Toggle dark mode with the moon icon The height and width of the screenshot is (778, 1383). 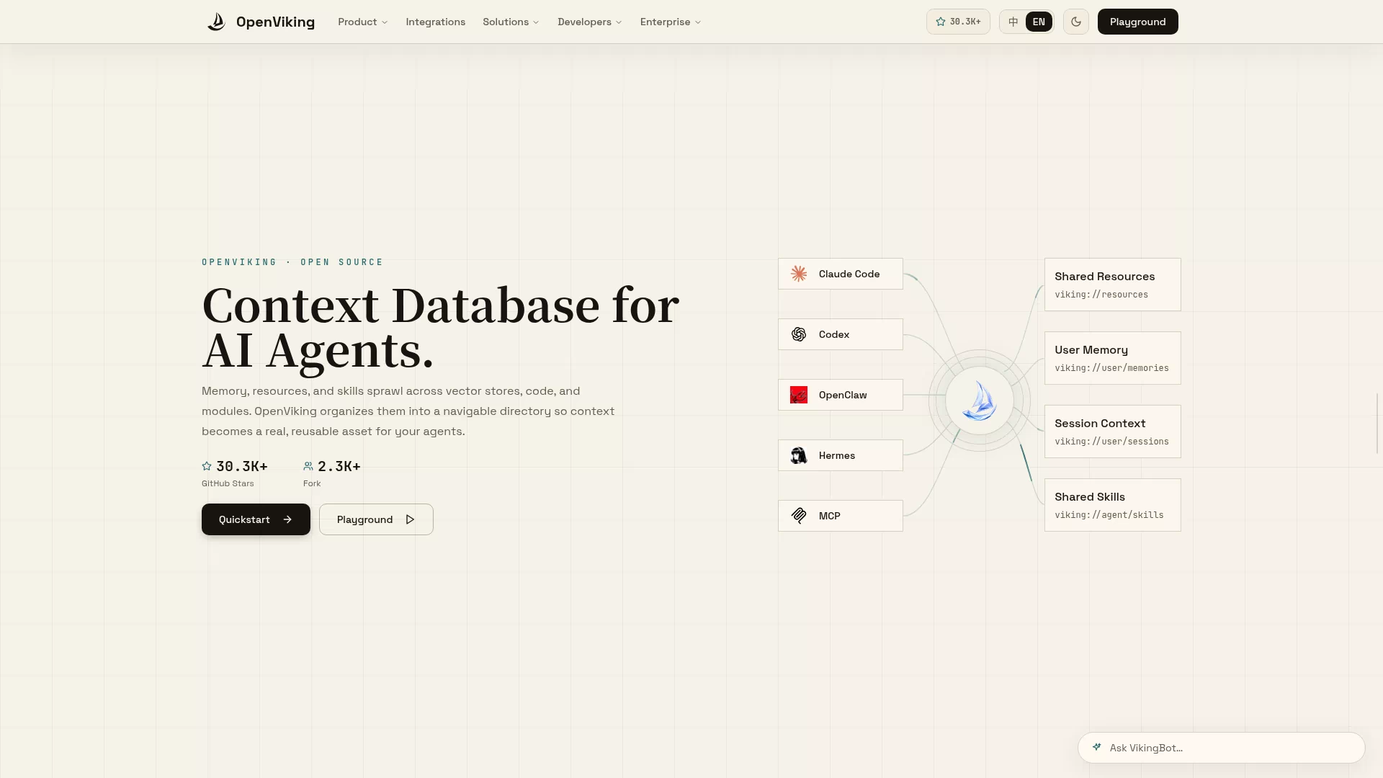1076,22
